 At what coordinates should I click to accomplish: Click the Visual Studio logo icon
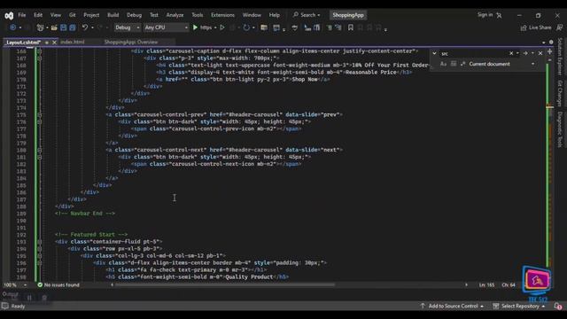coord(9,16)
